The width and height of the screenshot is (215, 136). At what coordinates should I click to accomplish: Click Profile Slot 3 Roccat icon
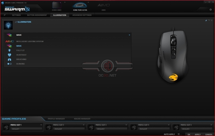coord(91,127)
